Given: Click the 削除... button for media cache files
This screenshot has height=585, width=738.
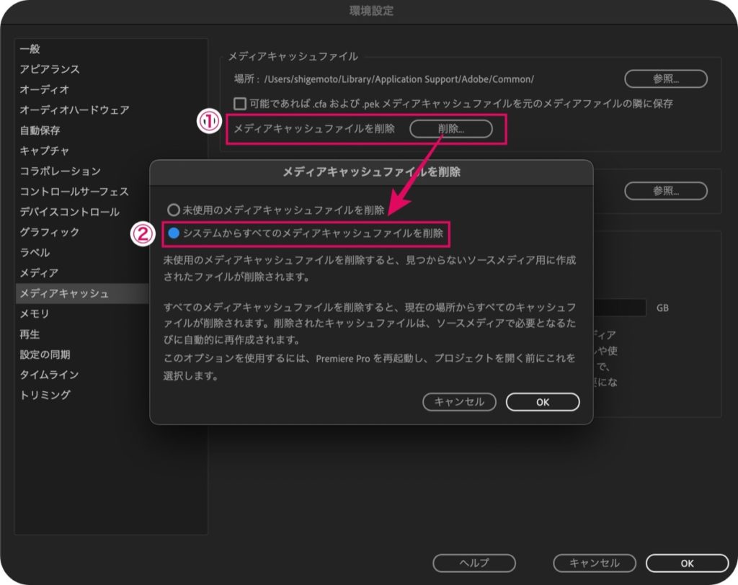Looking at the screenshot, I should tap(451, 128).
